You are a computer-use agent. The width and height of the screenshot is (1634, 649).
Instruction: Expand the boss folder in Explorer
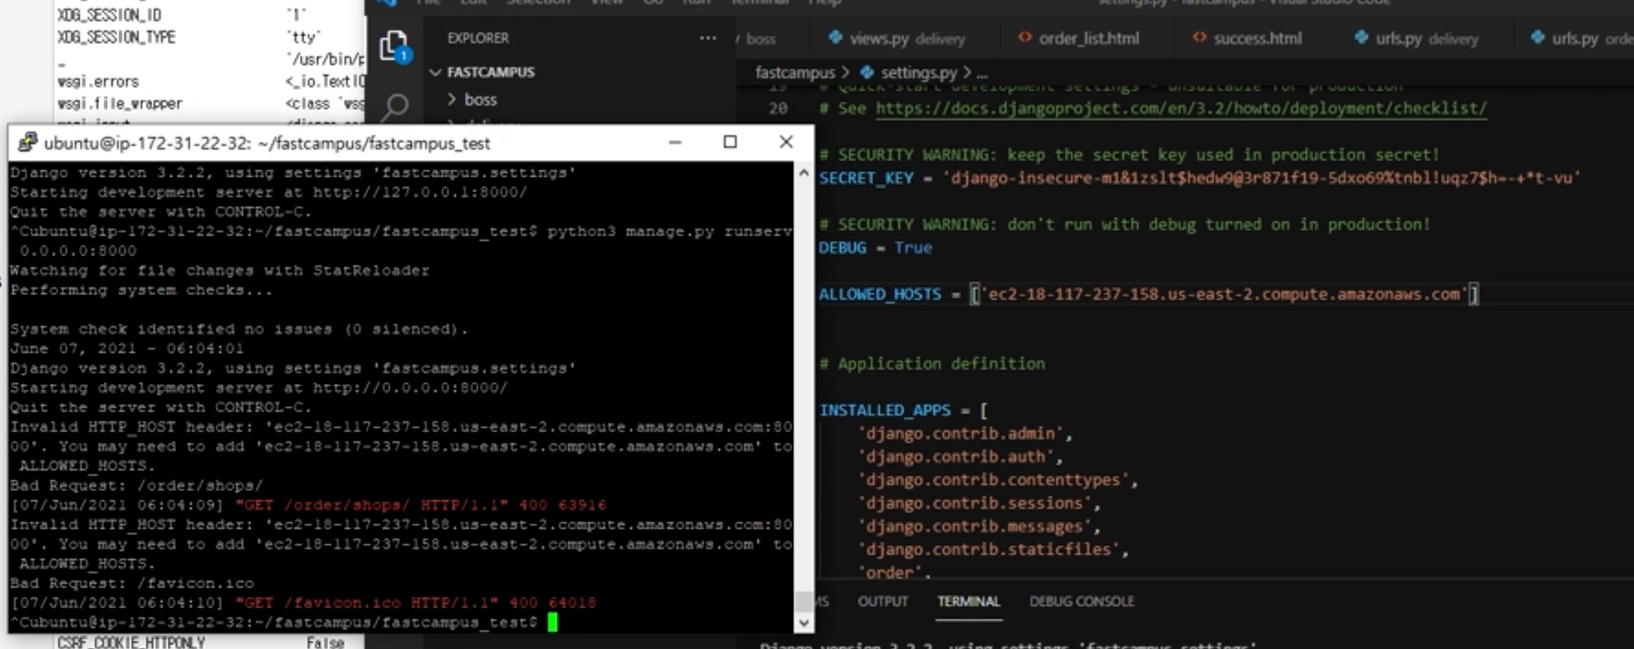point(473,100)
